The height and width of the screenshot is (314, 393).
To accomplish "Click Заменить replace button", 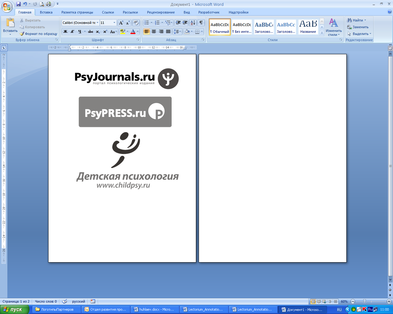I will 358,27.
